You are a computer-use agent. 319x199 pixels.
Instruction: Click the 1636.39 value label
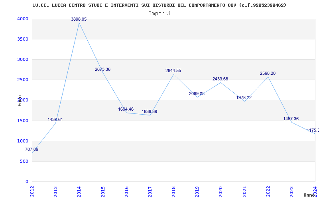tap(149, 112)
